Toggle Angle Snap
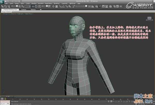This screenshot has height=105, width=155. point(64,6)
